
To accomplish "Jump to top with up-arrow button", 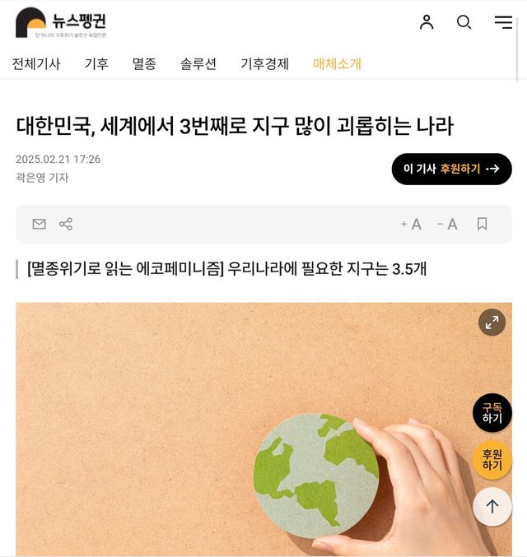I will (492, 507).
